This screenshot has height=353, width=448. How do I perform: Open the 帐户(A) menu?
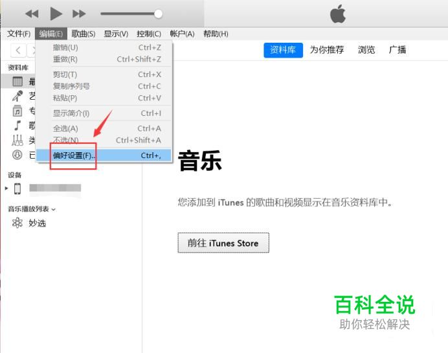(x=182, y=34)
